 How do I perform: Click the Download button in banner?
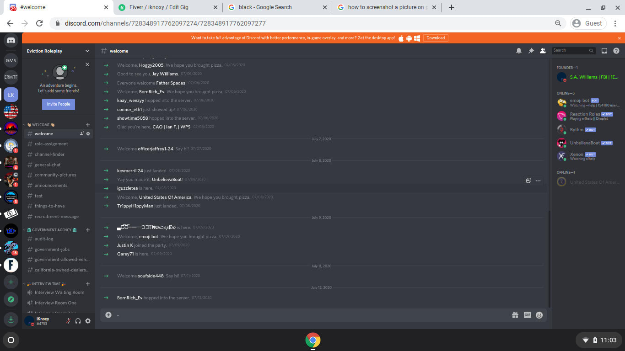click(436, 38)
